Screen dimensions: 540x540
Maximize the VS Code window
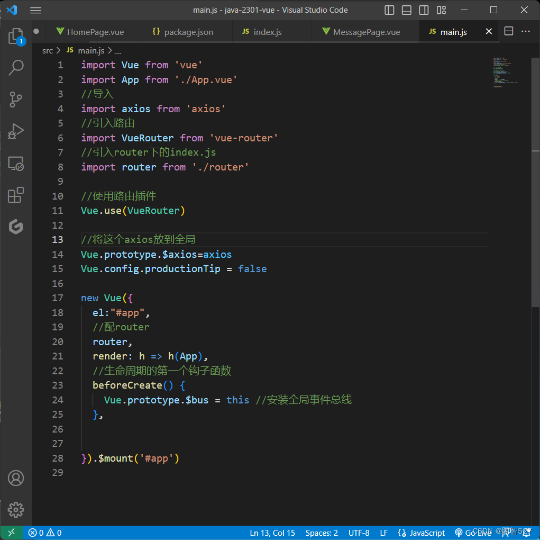[x=493, y=10]
